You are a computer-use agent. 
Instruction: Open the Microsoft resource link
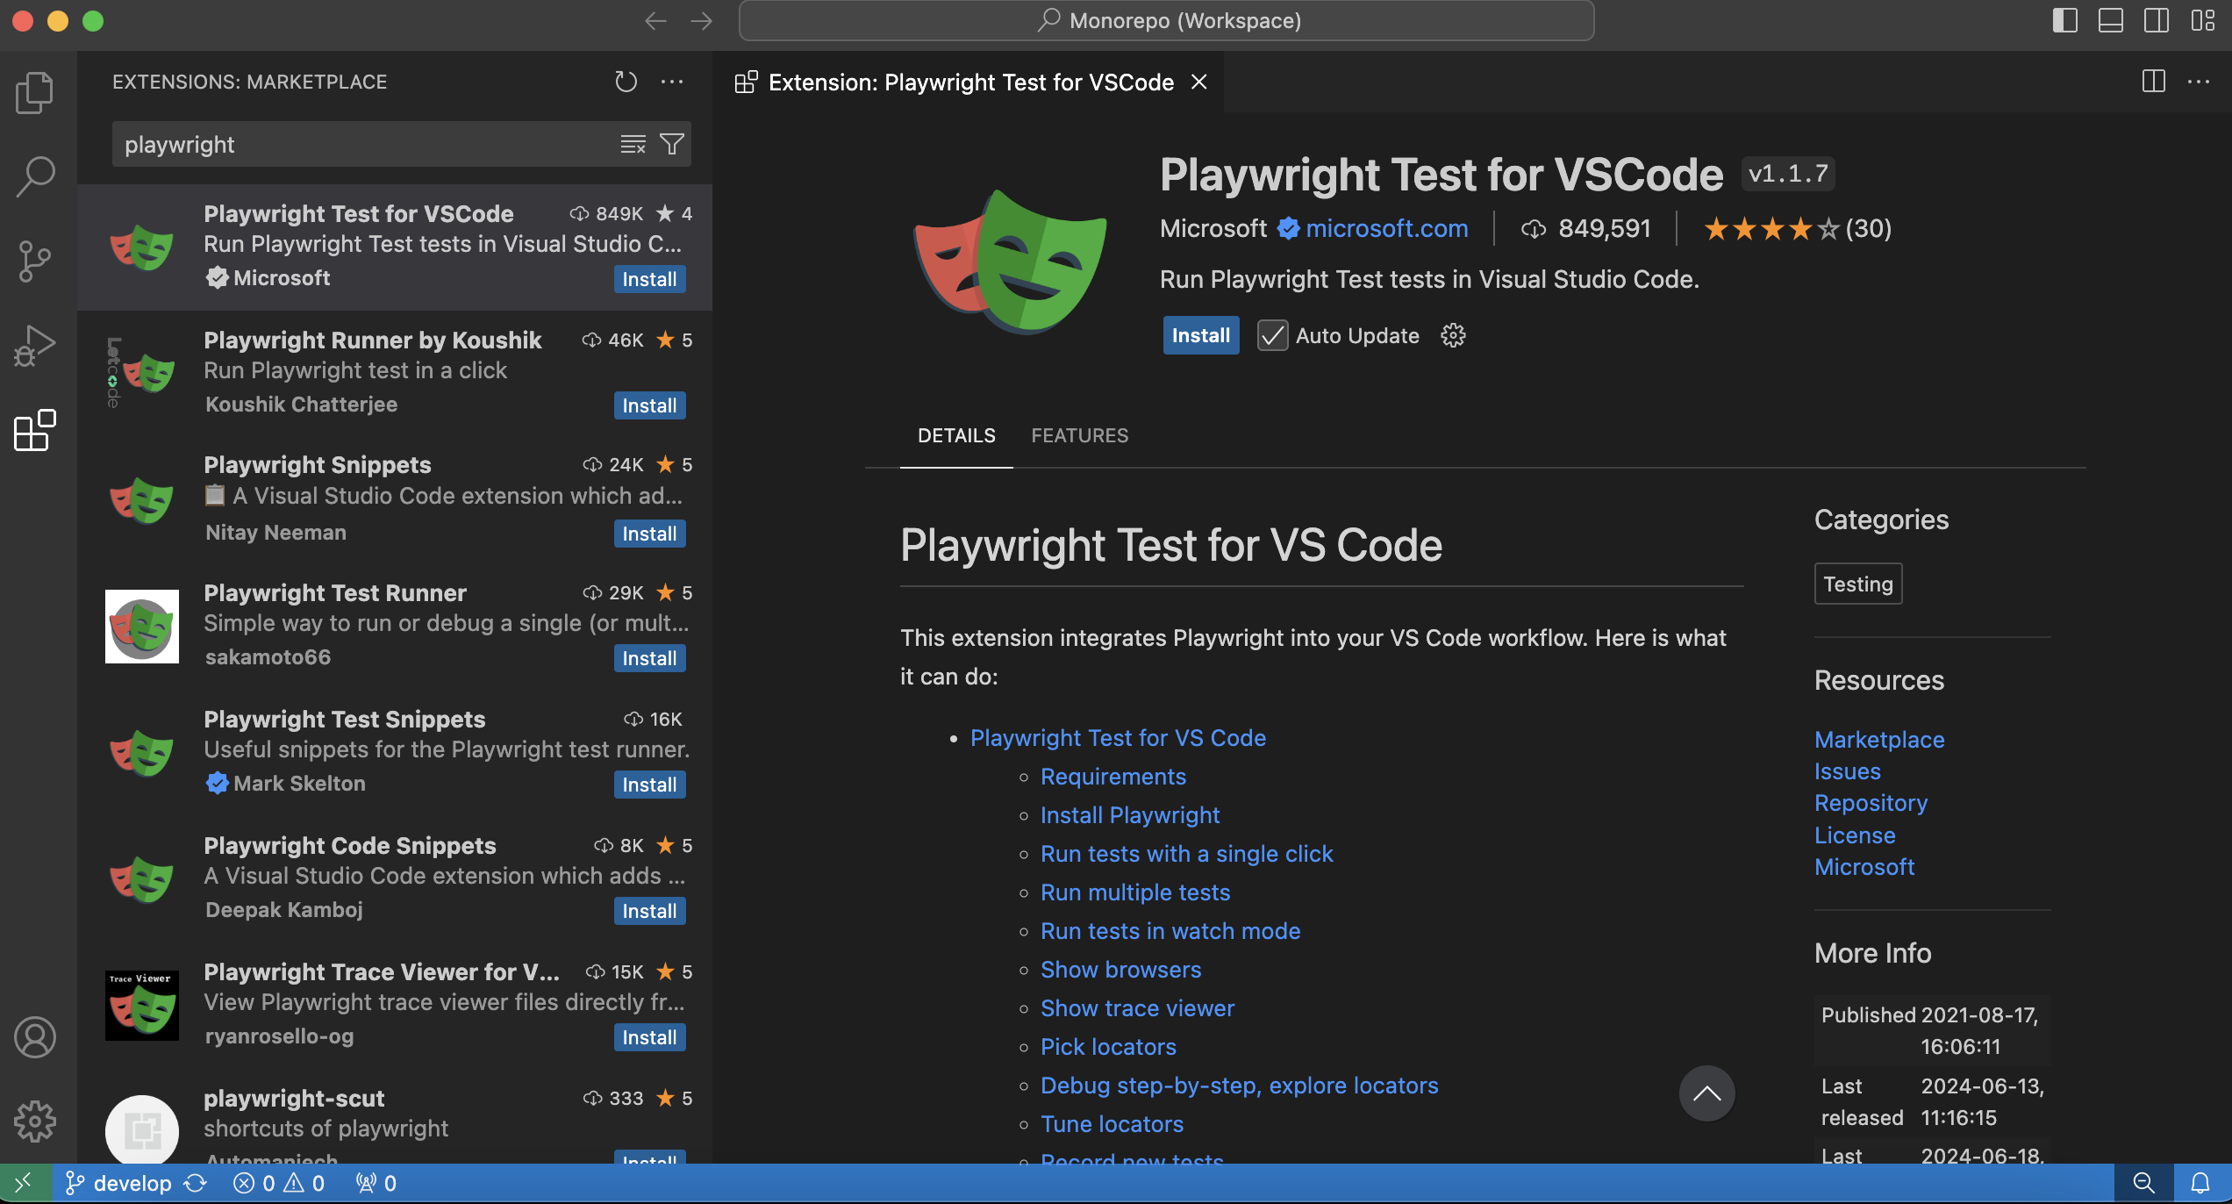point(1864,867)
